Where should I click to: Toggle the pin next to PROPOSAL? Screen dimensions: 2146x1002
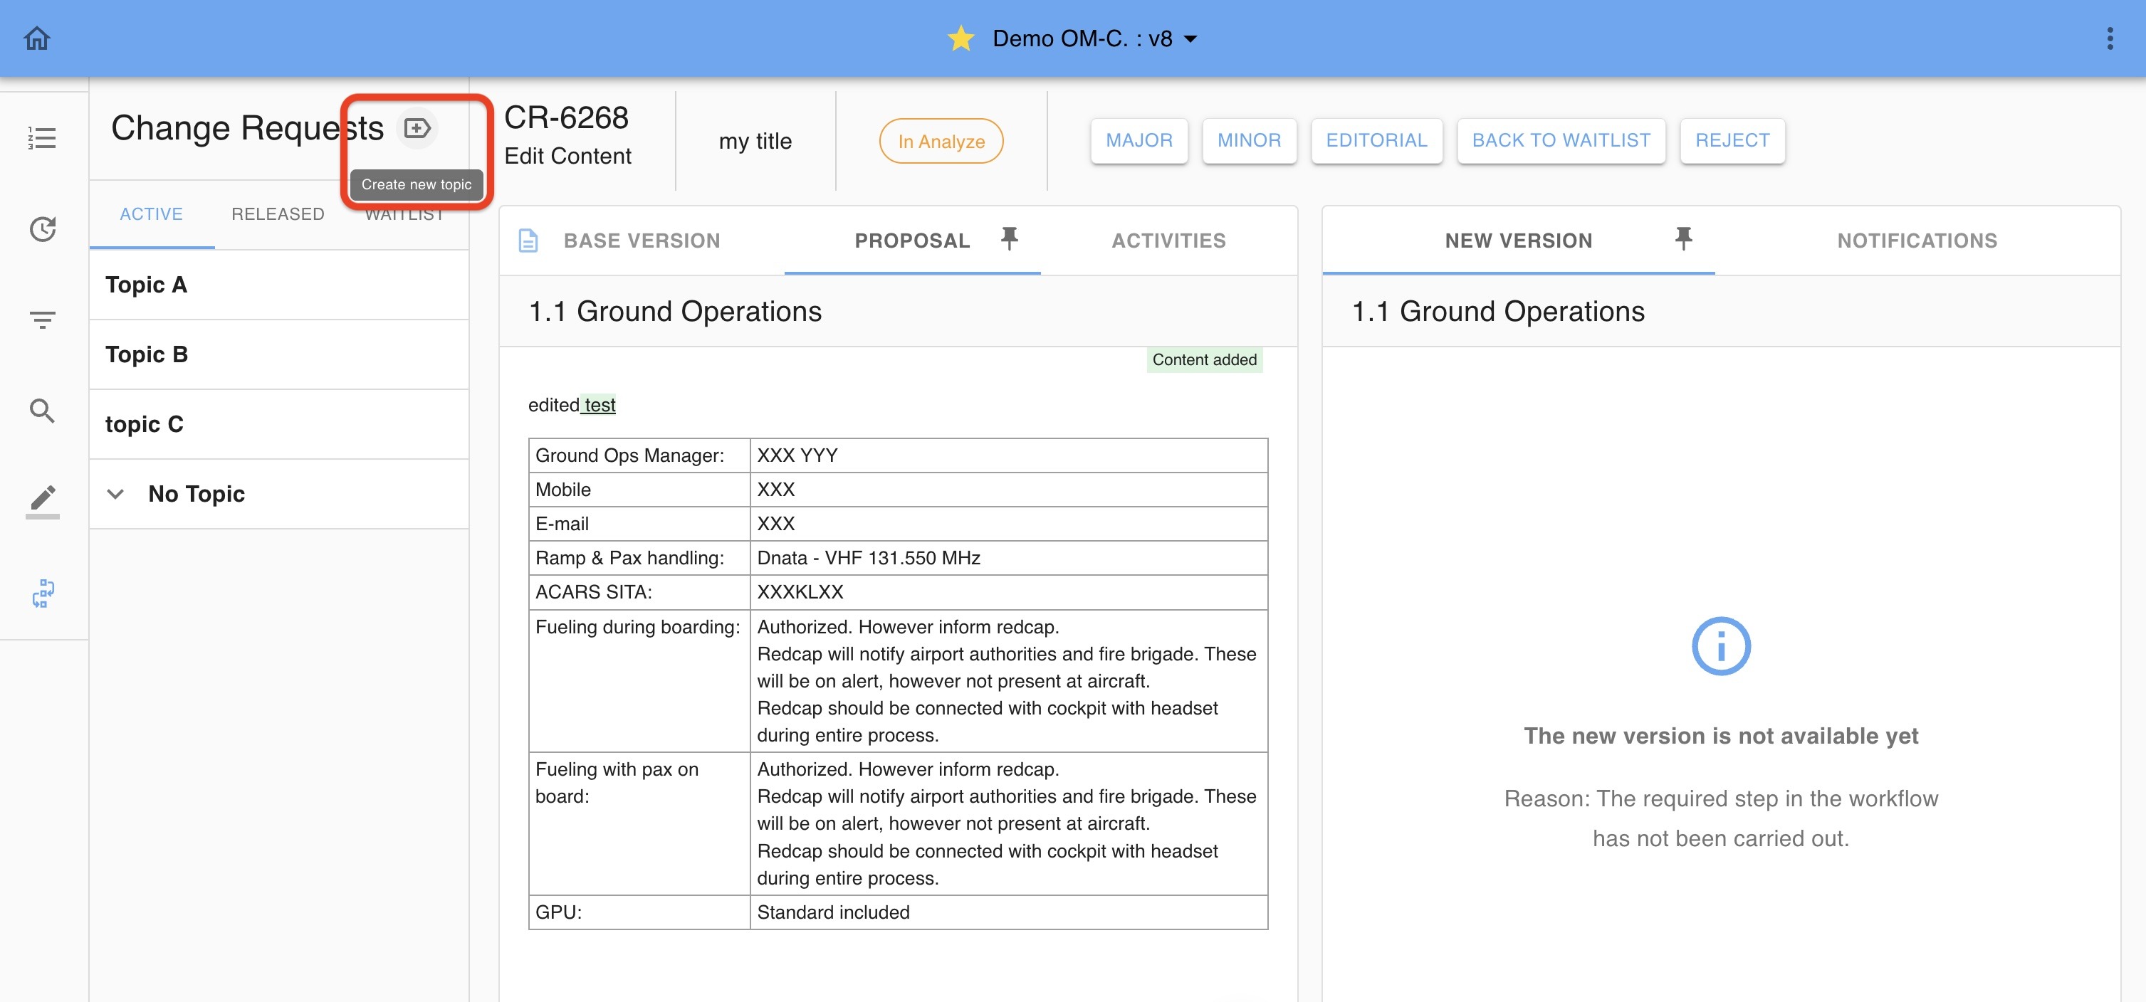pyautogui.click(x=1009, y=239)
